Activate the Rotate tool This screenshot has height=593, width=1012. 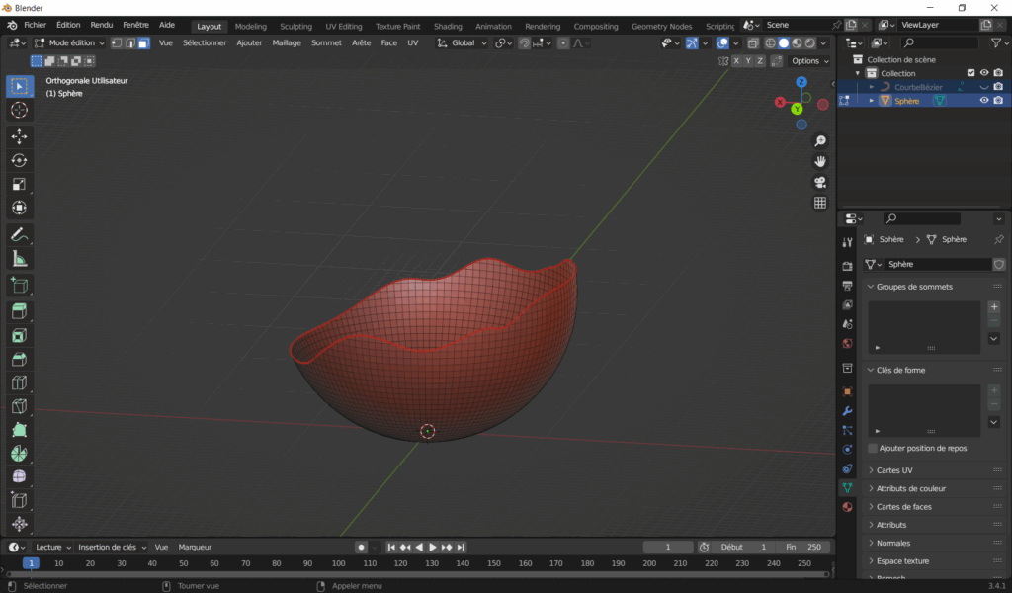tap(20, 160)
